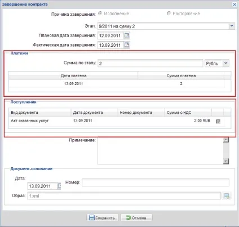Open the Рубль currency dropdown
The image size is (239, 227).
tap(226, 63)
